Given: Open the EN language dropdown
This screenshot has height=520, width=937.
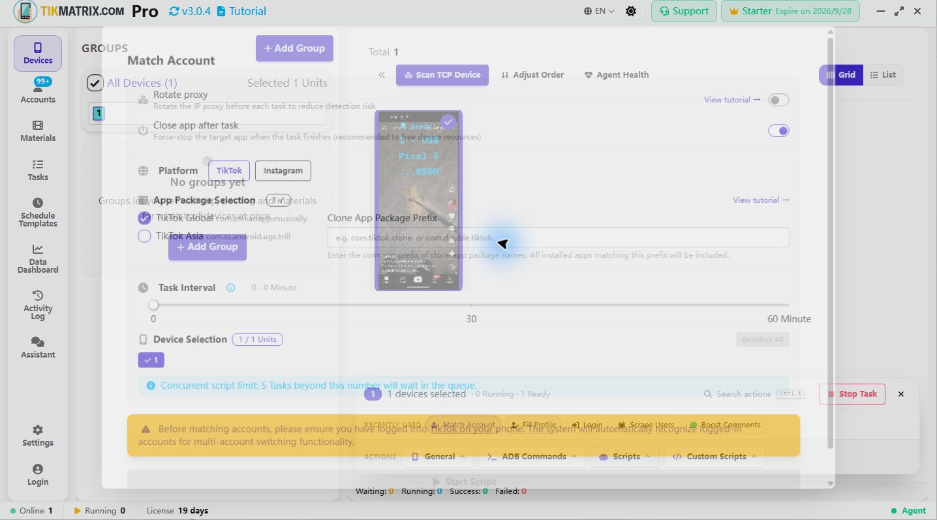Looking at the screenshot, I should point(599,11).
